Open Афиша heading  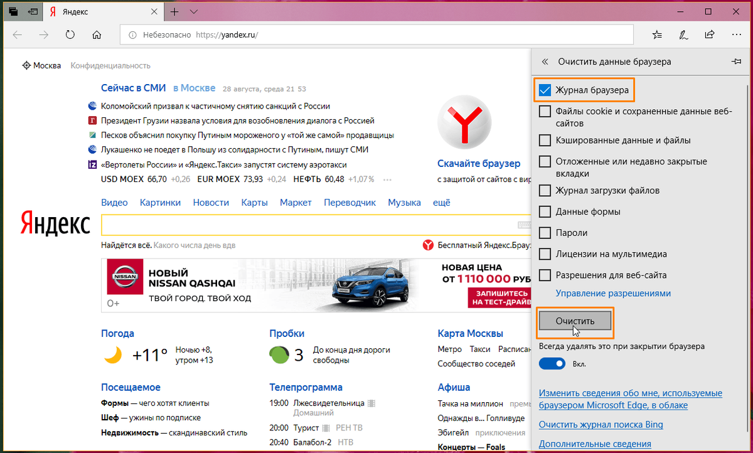coord(454,387)
